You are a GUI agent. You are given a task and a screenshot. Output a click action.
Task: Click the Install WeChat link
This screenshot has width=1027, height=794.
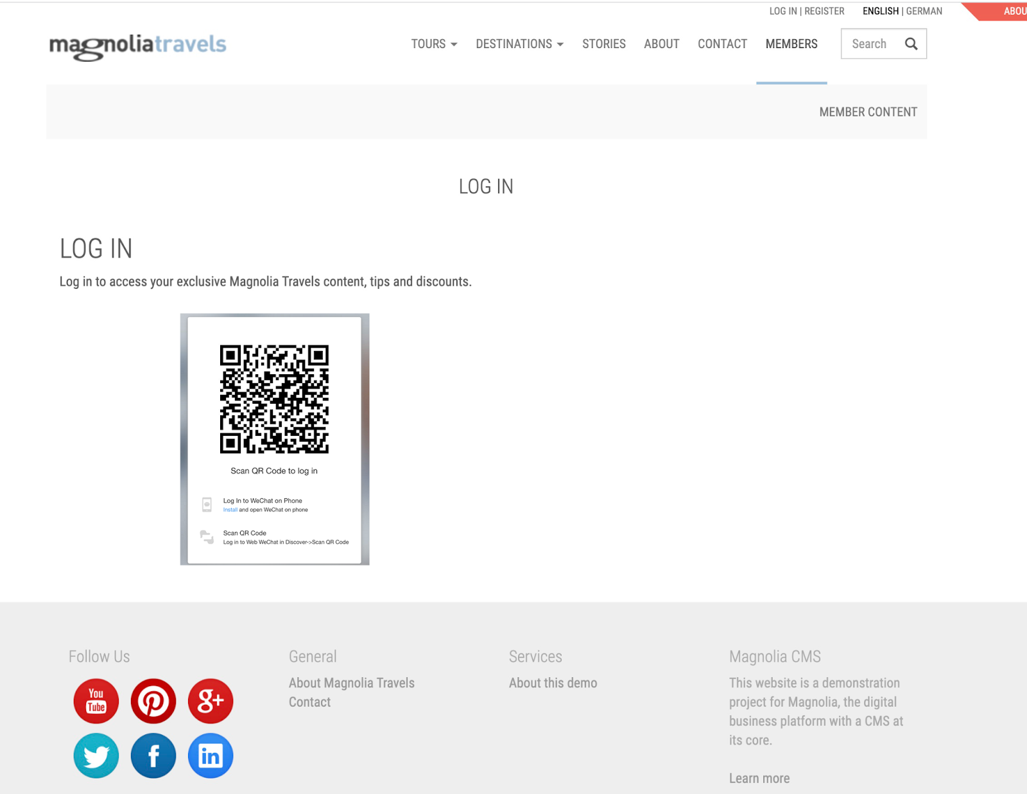click(230, 510)
